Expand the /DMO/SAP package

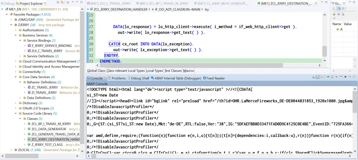pyautogui.click(x=11, y=20)
